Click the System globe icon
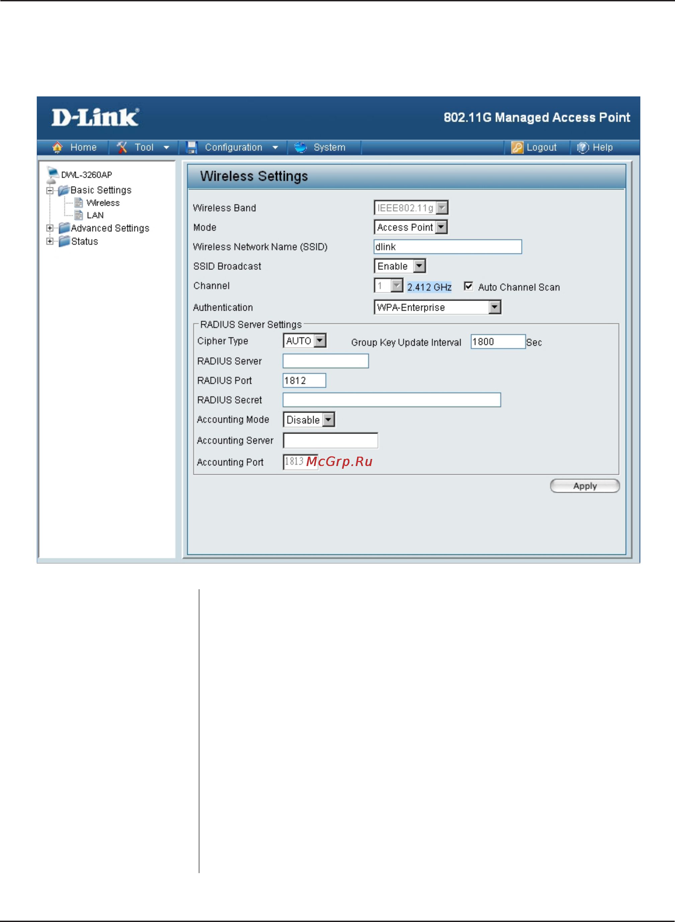The image size is (675, 922). 301,147
